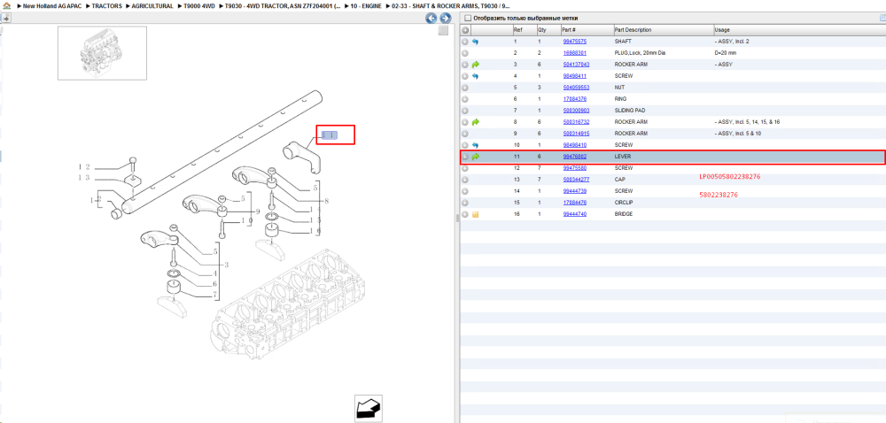Open LEVER part number 99476882 link
Image resolution: width=886 pixels, height=423 pixels.
575,157
